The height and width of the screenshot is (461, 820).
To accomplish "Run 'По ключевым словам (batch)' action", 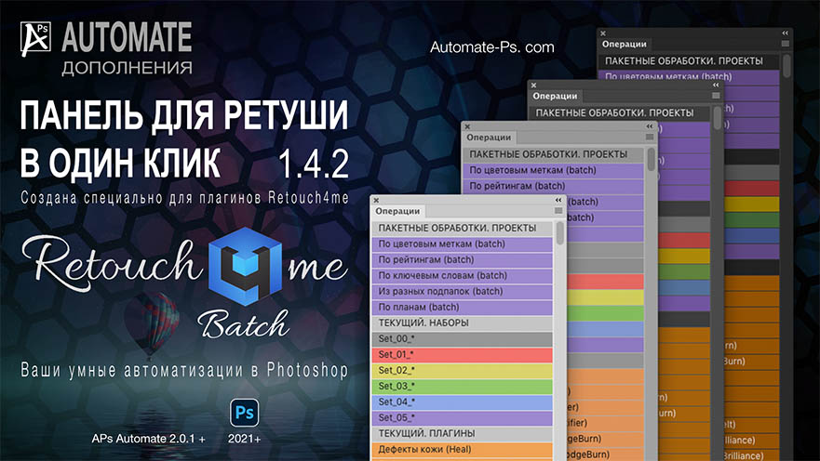I will [x=463, y=276].
